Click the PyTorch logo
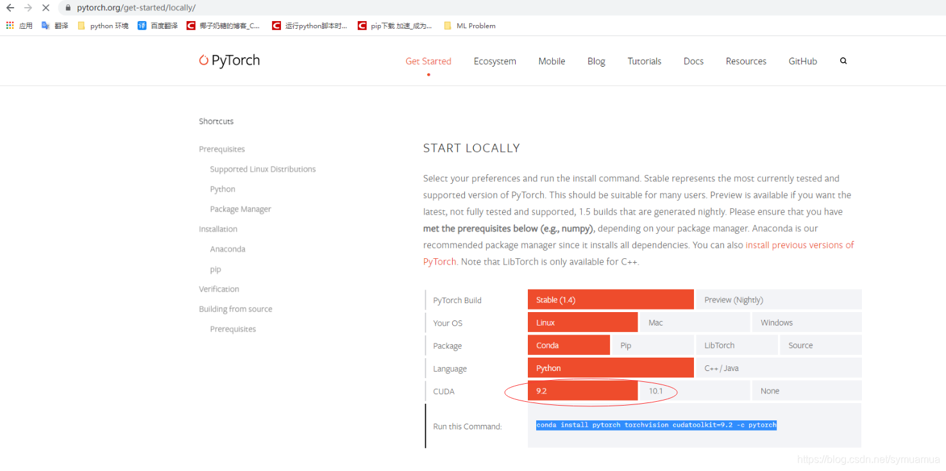 [230, 60]
